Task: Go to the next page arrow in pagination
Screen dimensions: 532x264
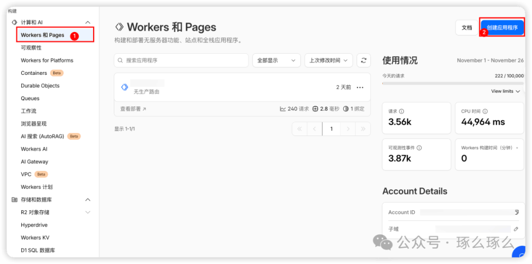Action: coord(348,129)
